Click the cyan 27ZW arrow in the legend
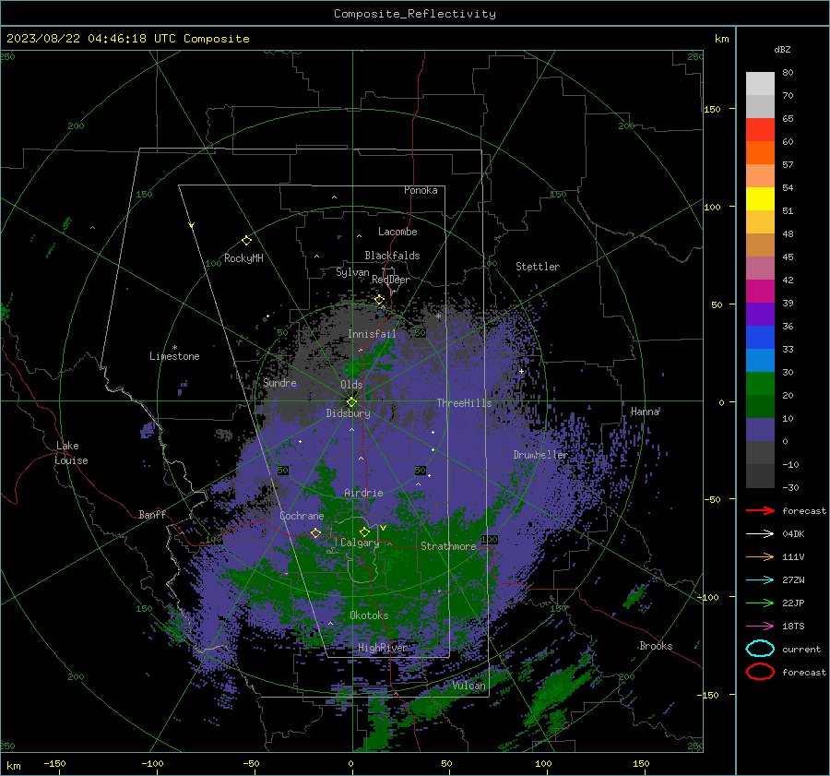This screenshot has height=776, width=830. [x=760, y=580]
